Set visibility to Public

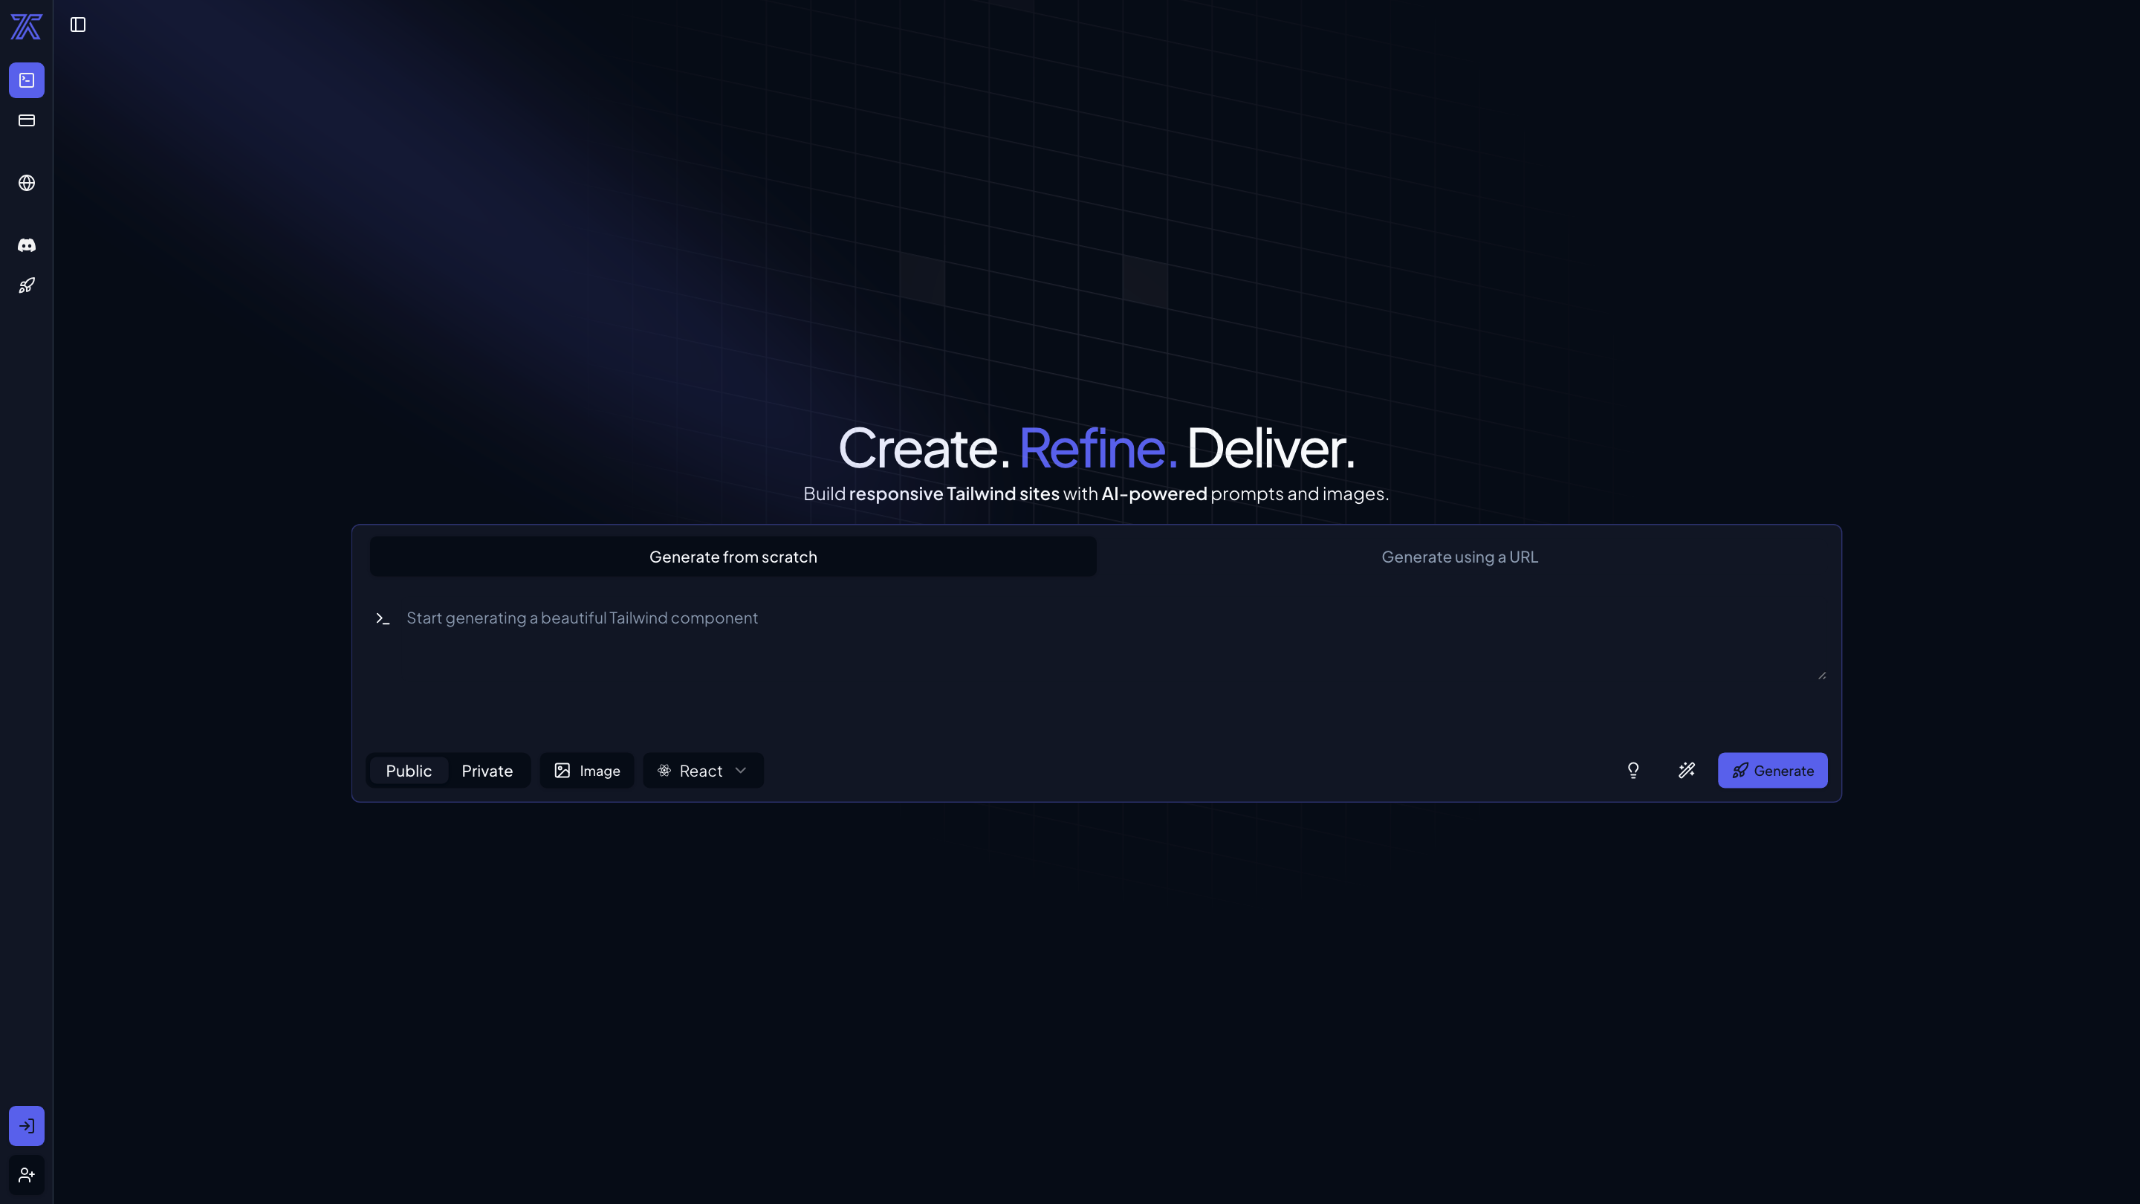pyautogui.click(x=408, y=771)
